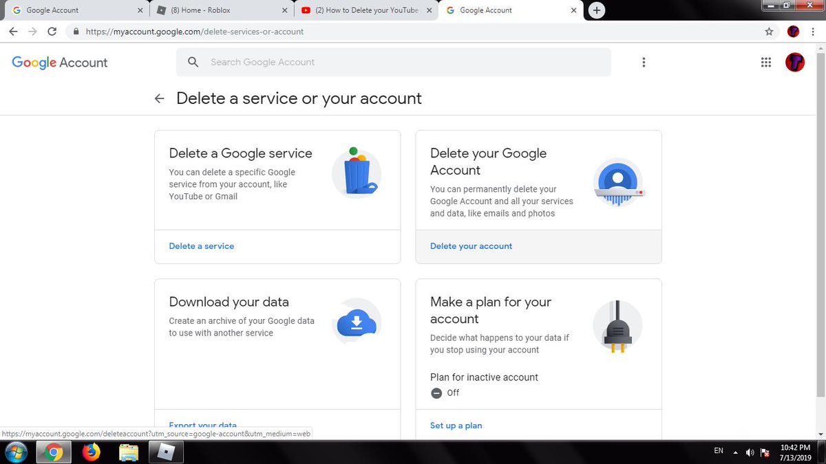
Task: Click the back arrow beside page title
Action: coord(160,99)
